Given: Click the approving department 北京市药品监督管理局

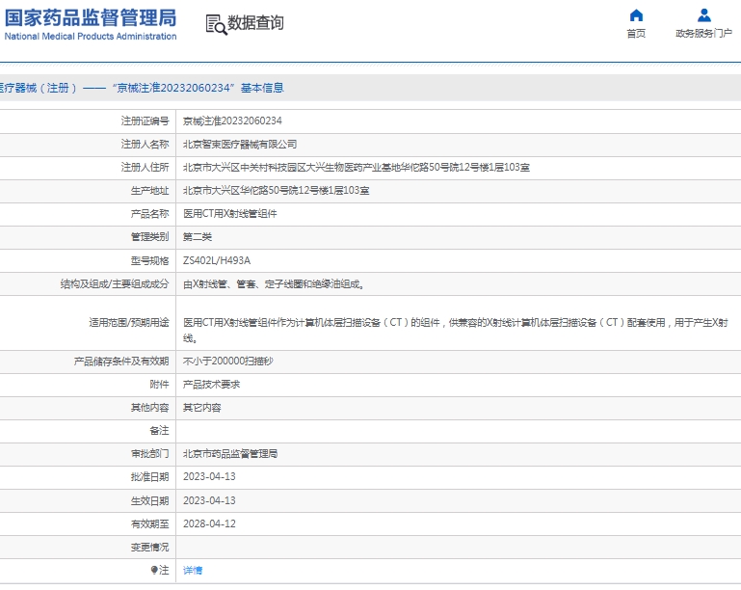Looking at the screenshot, I should pos(230,454).
